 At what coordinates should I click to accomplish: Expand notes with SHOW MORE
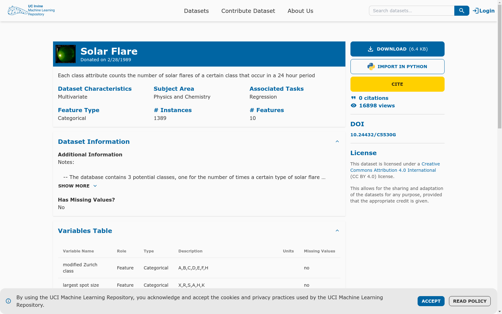pyautogui.click(x=77, y=186)
